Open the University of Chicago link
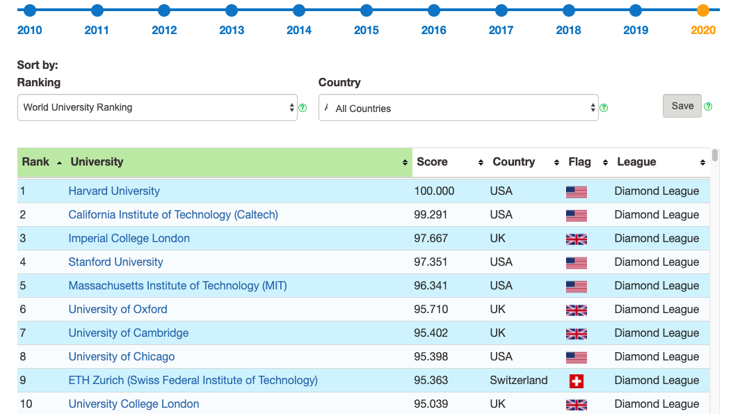740x414 pixels. (x=121, y=356)
